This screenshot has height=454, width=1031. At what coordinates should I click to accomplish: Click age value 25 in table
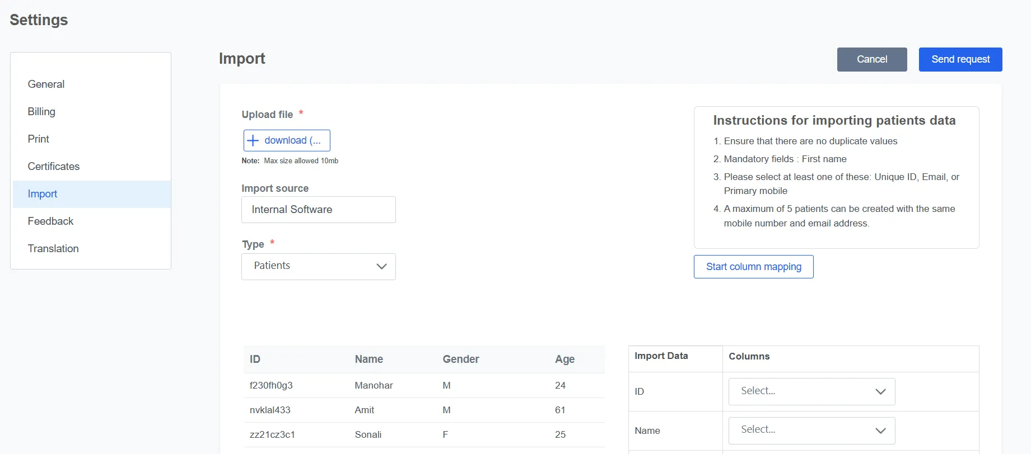coord(560,435)
